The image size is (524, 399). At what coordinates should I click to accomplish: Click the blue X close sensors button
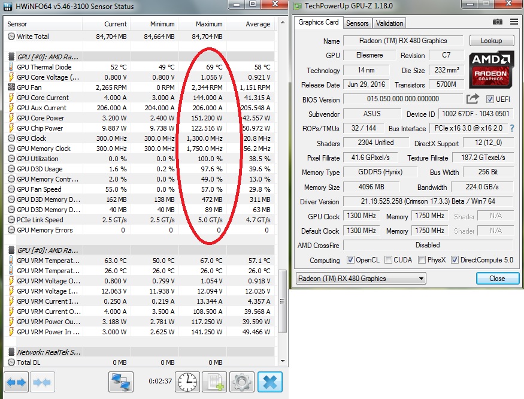(269, 382)
